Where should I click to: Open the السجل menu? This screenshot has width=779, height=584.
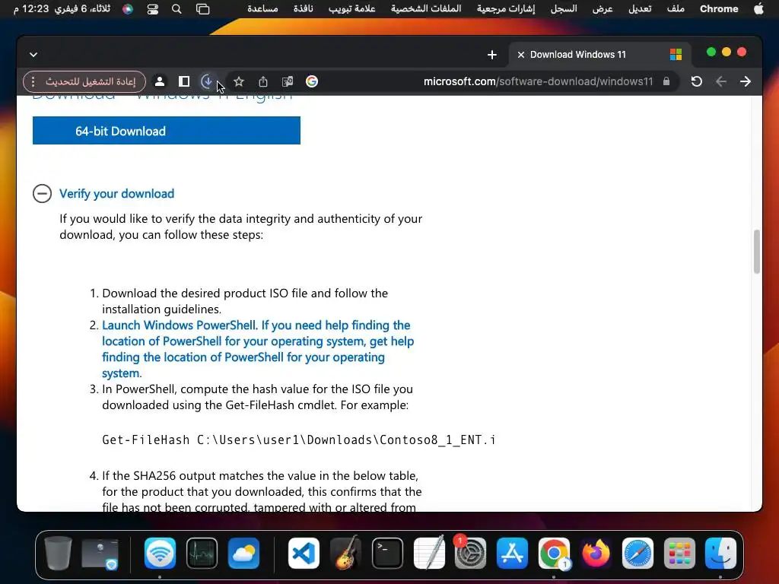coord(564,9)
